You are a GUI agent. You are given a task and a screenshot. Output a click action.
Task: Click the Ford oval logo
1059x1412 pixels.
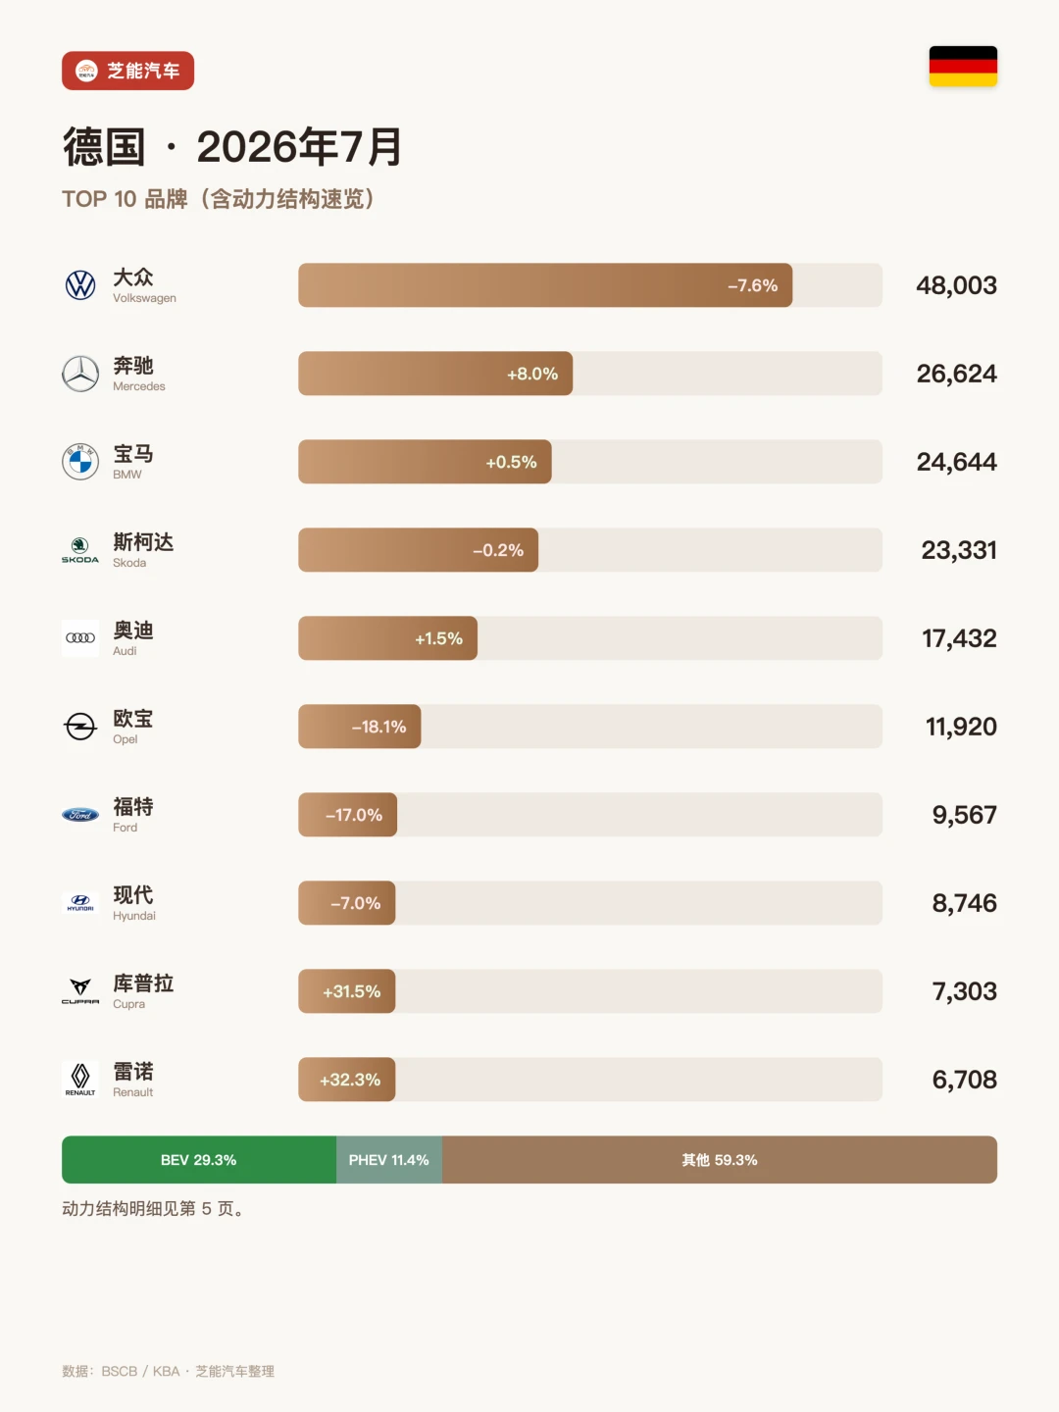[80, 815]
